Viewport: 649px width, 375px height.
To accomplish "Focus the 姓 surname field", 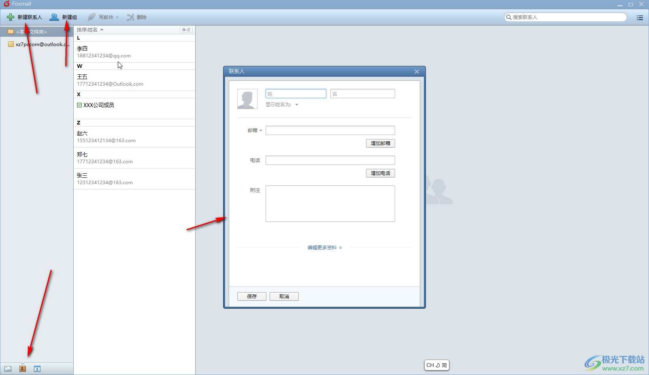I will point(296,94).
